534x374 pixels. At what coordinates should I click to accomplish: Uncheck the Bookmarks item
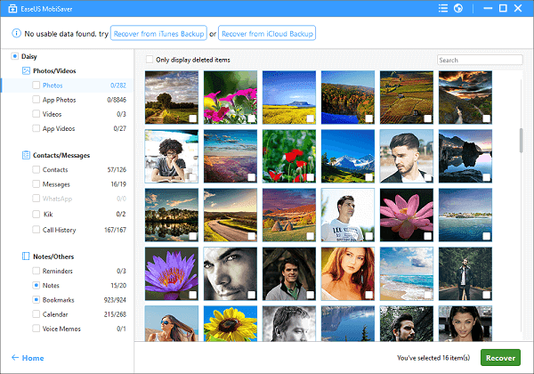pos(36,299)
